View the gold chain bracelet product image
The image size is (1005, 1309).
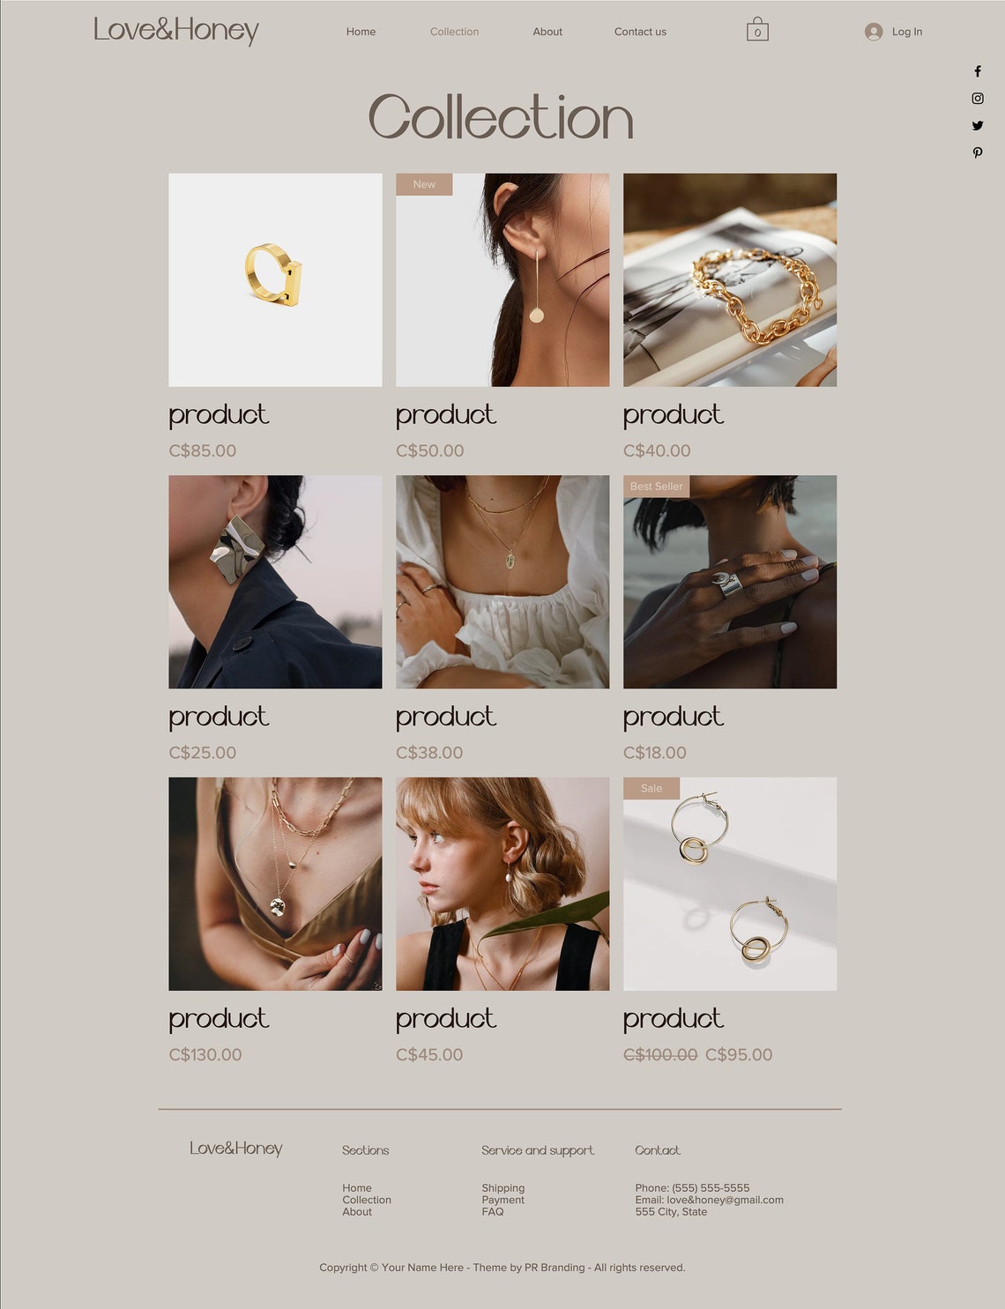pyautogui.click(x=730, y=279)
